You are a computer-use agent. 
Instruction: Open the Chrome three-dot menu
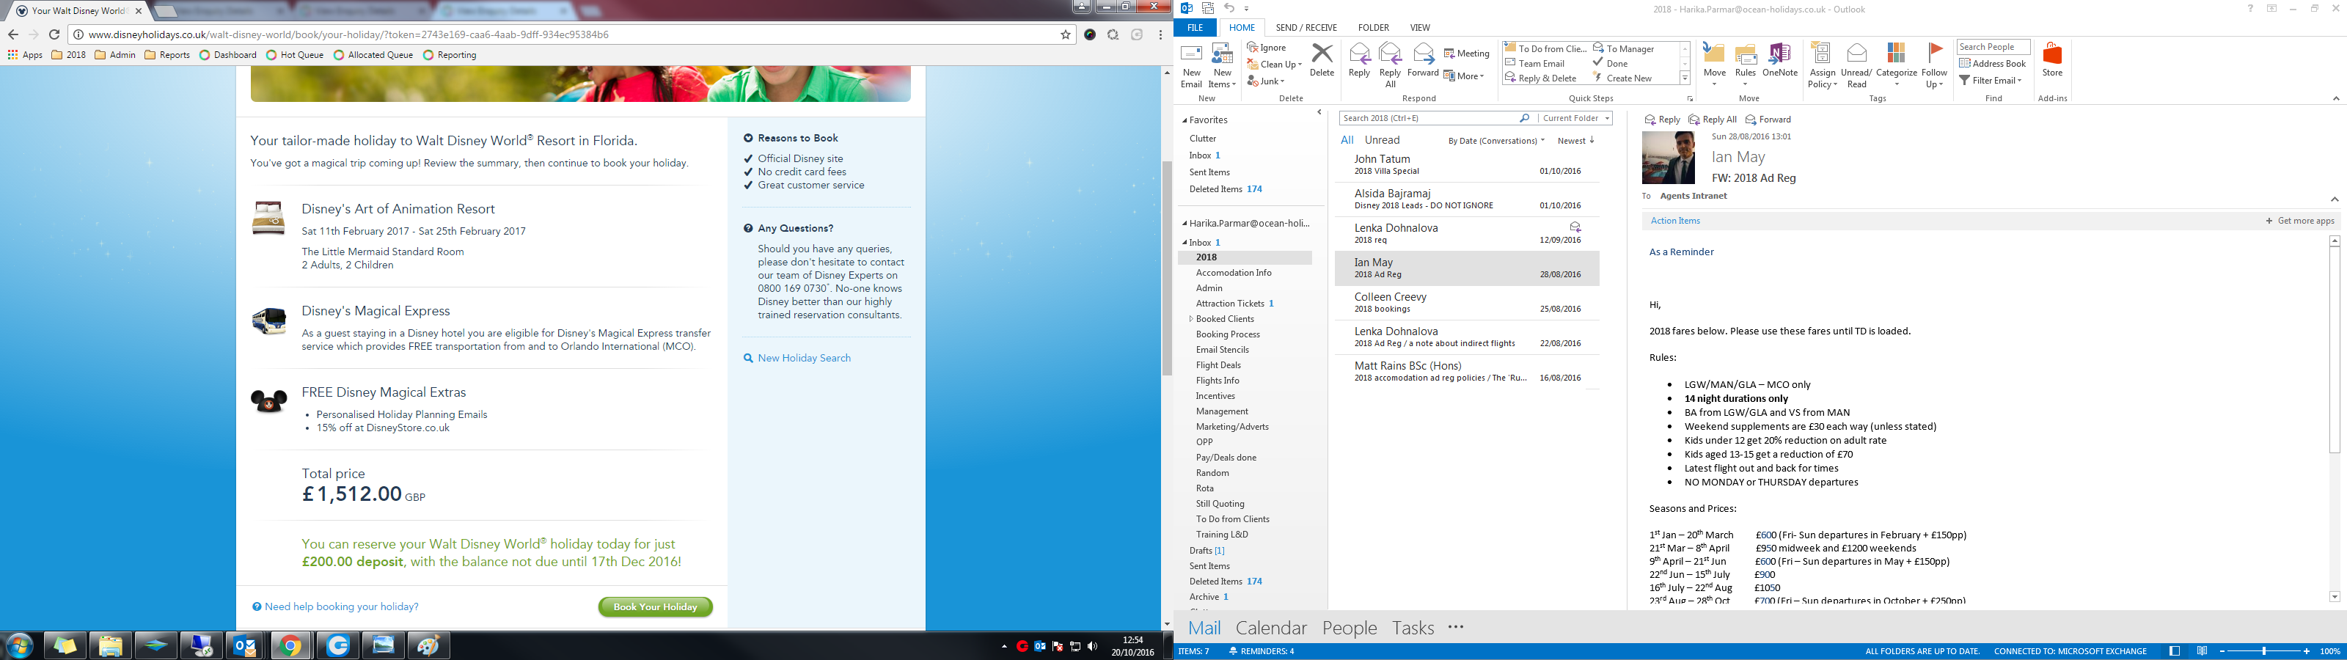pos(1160,34)
